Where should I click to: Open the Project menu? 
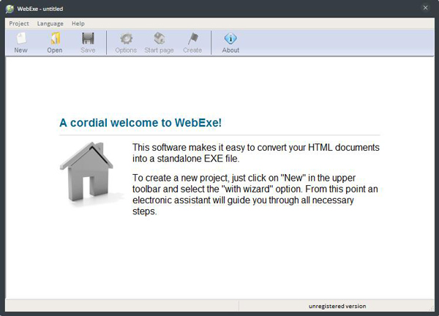coord(19,23)
